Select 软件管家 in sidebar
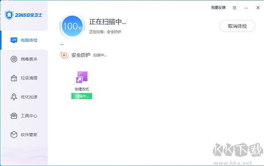The height and width of the screenshot is (166, 264). (x=24, y=135)
